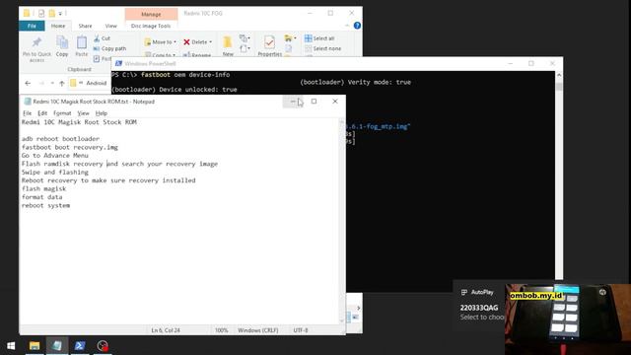The width and height of the screenshot is (631, 355).
Task: Switch to PowerShell in taskbar
Action: [x=80, y=346]
